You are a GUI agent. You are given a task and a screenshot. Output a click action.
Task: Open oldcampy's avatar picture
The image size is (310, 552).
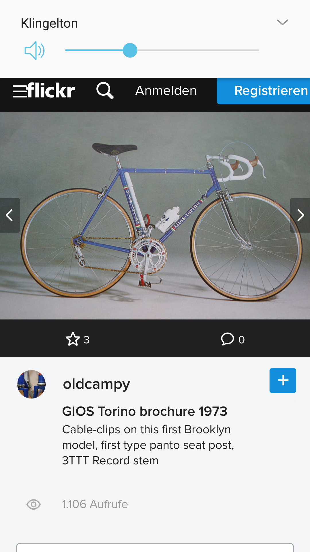[x=32, y=384]
